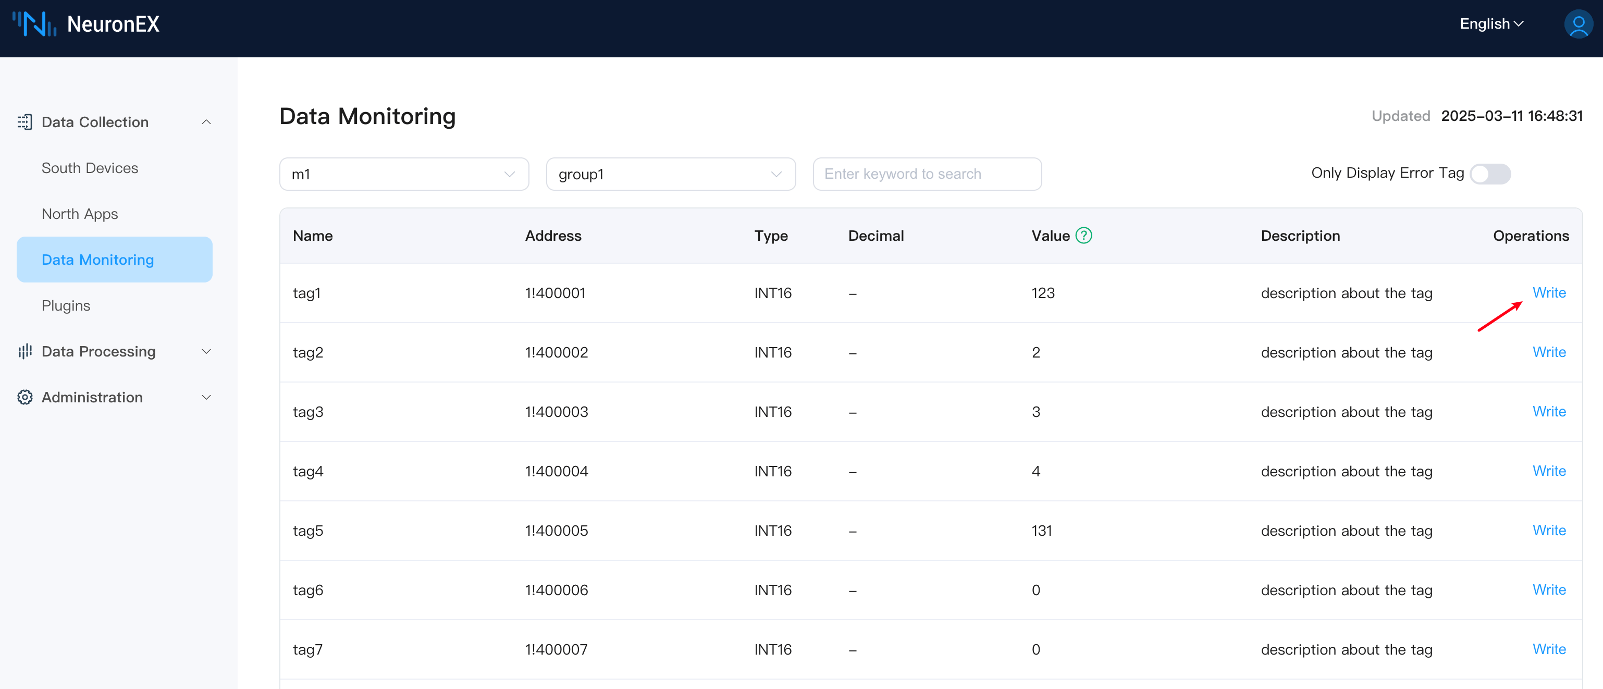Expand the Administration menu chevron
The image size is (1603, 689).
pyautogui.click(x=206, y=397)
